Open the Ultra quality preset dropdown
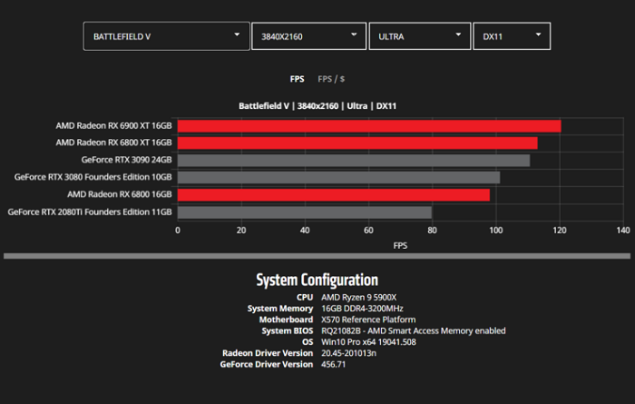Screen dimensions: 635x404 click(419, 36)
